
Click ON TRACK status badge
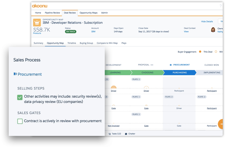point(71,31)
